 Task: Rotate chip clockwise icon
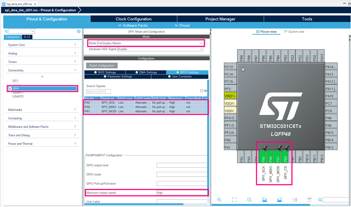click(x=264, y=200)
